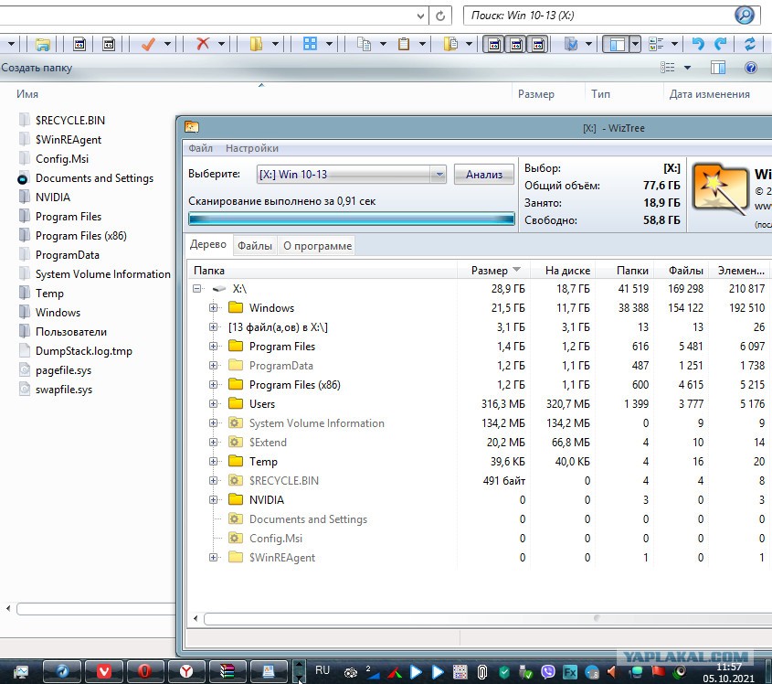Open the Настройки menu in WizTree
The image size is (772, 684).
252,148
